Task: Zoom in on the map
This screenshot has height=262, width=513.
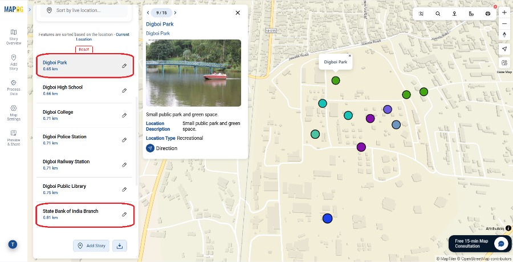Action: click(x=504, y=13)
